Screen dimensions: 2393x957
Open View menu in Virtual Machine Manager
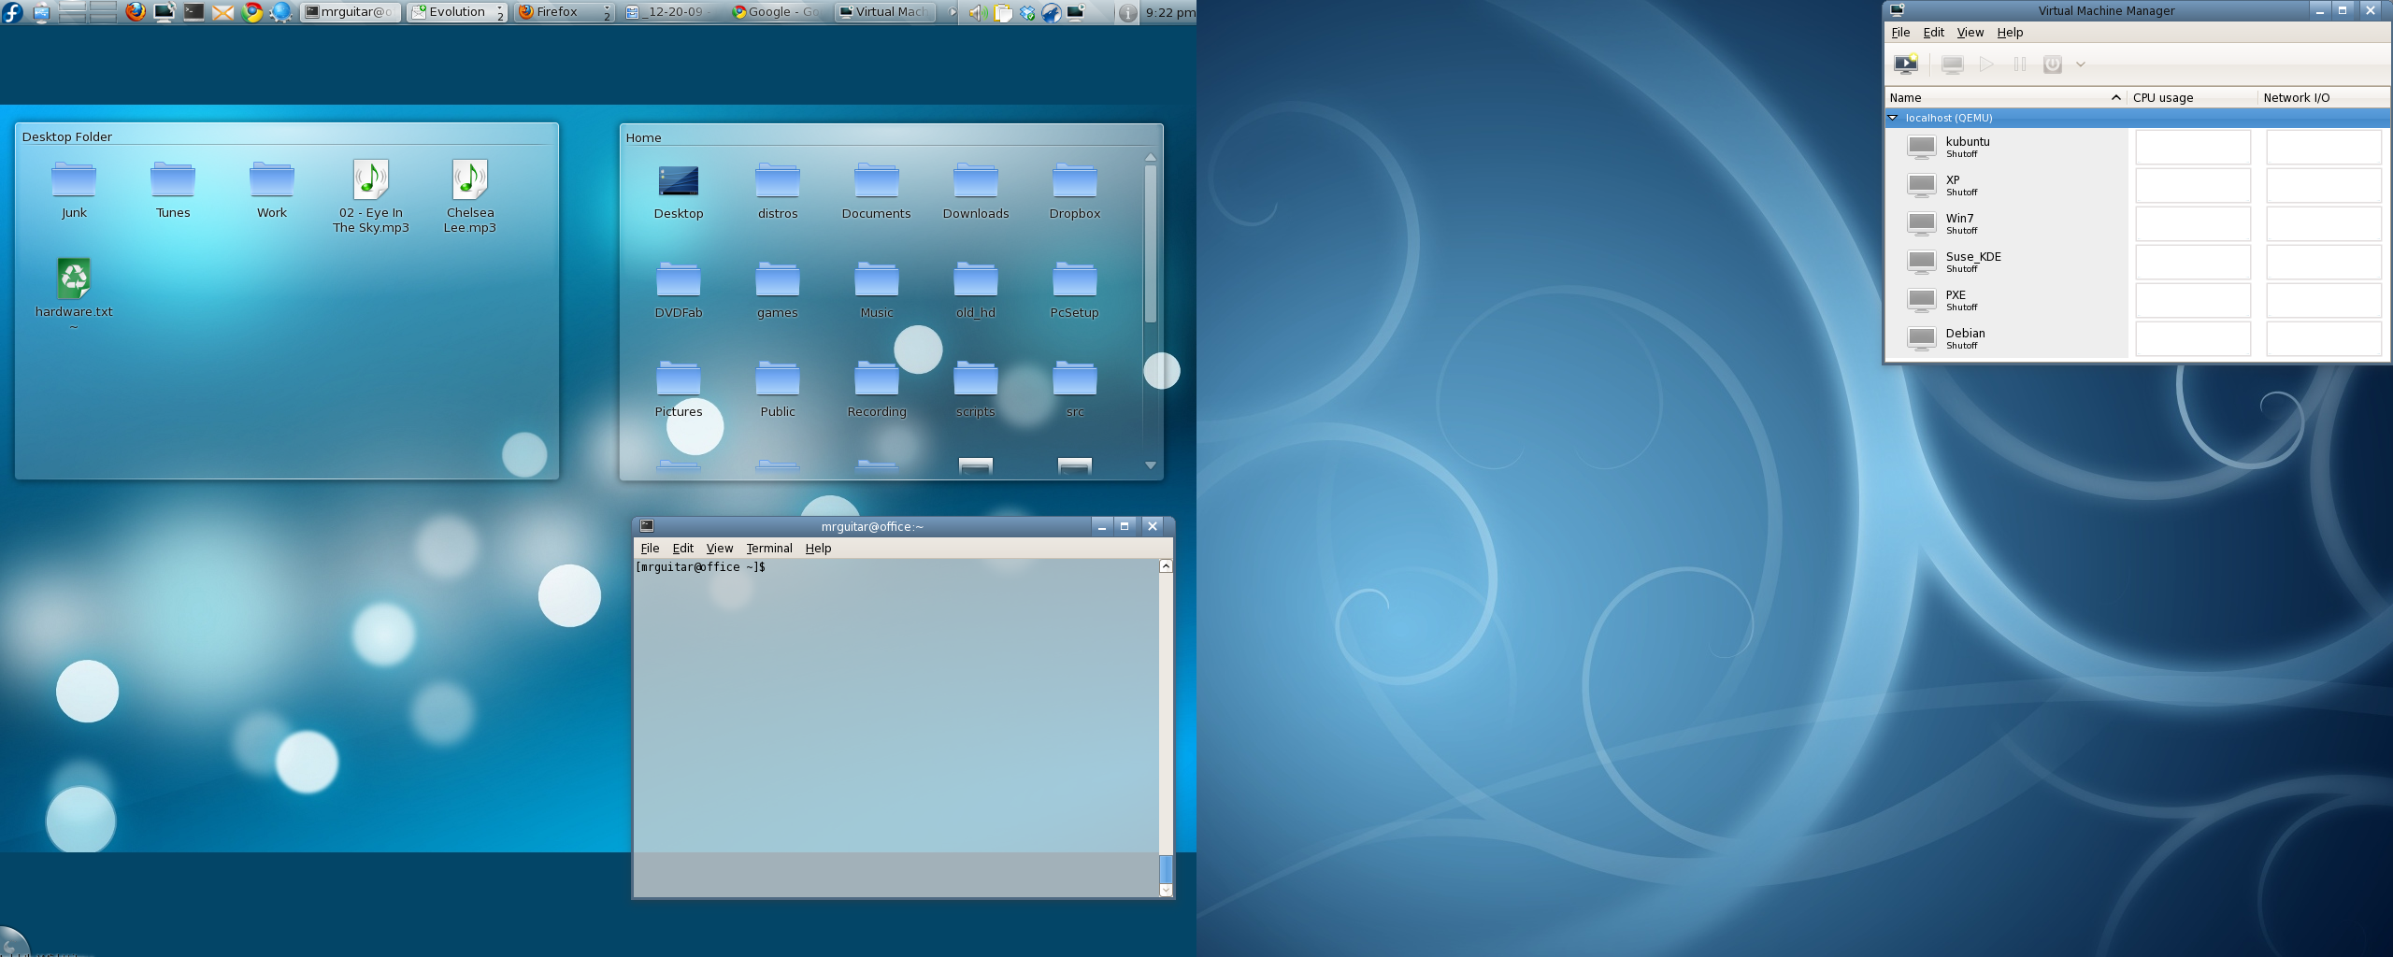pos(1970,32)
